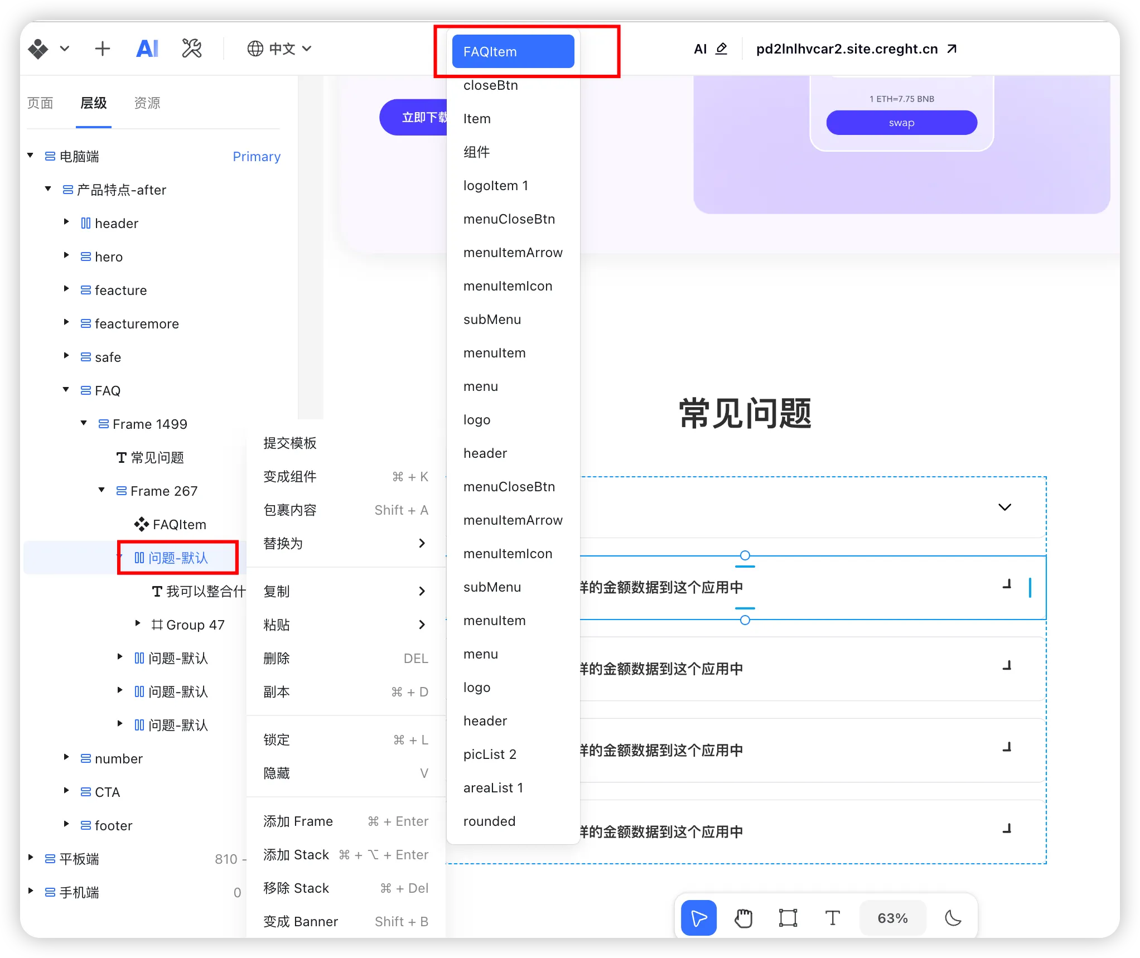Click the swap button in preview
Viewport: 1140px width, 958px height.
pyautogui.click(x=901, y=123)
